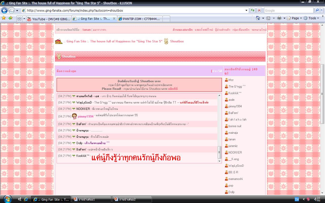Switch to the YouTube (MV)#8 GING tab
This screenshot has height=203, width=325.
pos(49,19)
